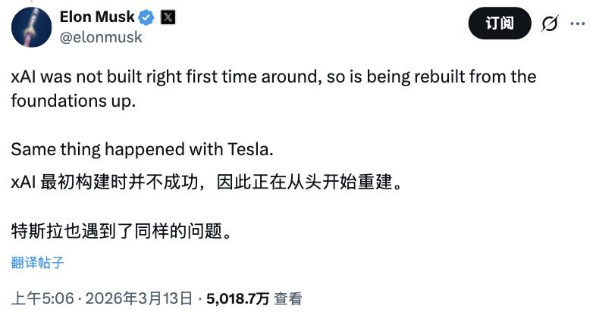The width and height of the screenshot is (596, 312).
Task: Click the word "xAI" starting the English post
Action: (27, 77)
